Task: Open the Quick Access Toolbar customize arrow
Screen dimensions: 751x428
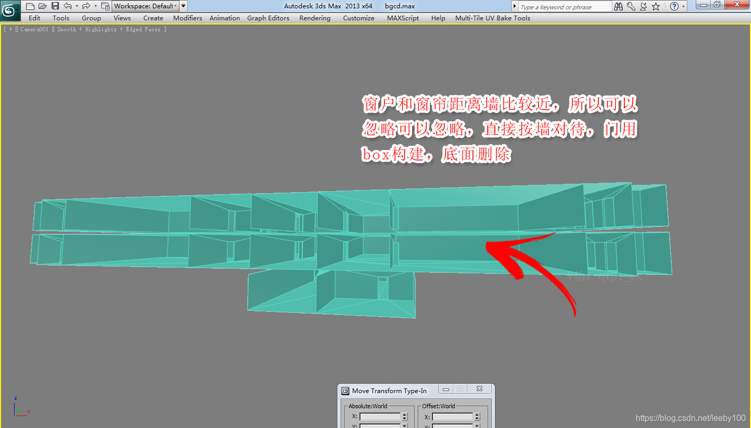Action: pyautogui.click(x=183, y=6)
